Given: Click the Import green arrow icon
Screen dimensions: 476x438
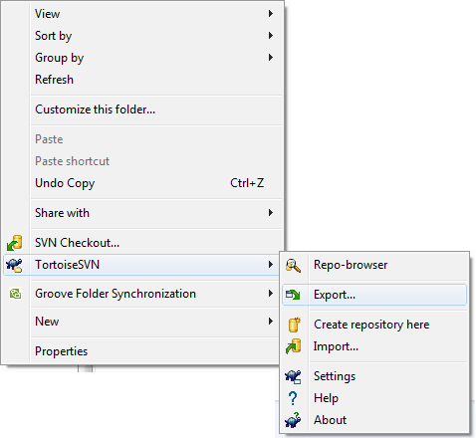Looking at the screenshot, I should (293, 346).
